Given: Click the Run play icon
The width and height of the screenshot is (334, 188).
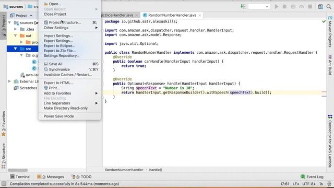Looking at the screenshot, I should pyautogui.click(x=277, y=7).
